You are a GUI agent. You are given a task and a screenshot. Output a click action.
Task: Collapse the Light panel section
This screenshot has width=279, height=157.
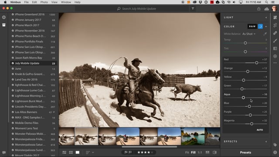[266, 17]
